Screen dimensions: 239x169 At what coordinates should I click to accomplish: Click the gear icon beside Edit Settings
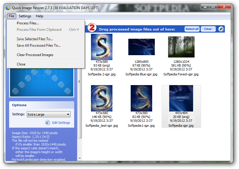tap(47, 122)
